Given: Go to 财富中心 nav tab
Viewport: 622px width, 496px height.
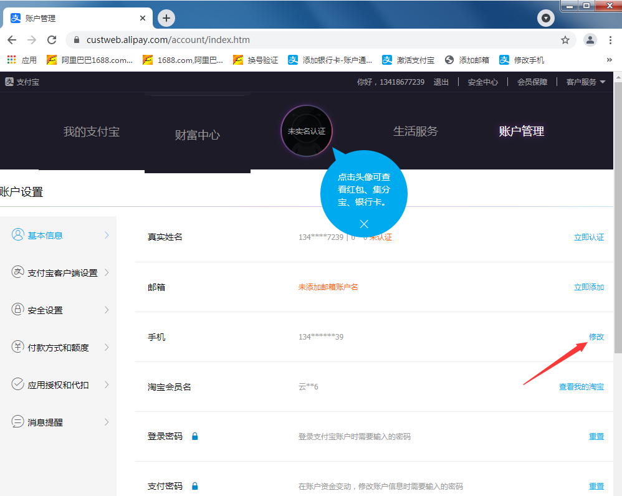Looking at the screenshot, I should pos(197,135).
